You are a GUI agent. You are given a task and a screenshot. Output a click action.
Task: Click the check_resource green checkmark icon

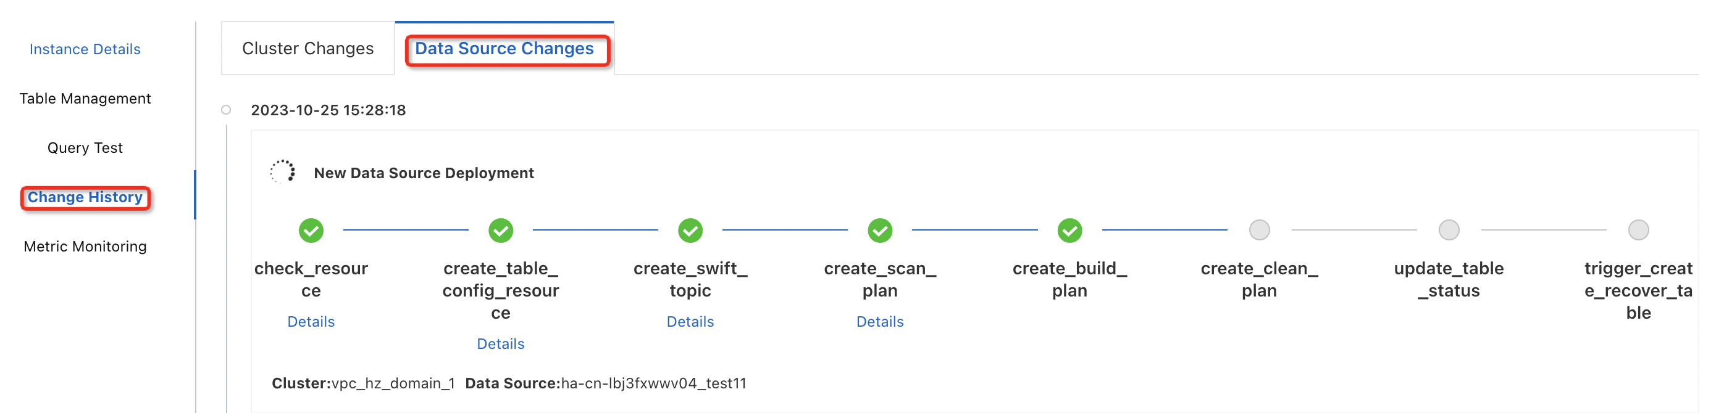311,231
